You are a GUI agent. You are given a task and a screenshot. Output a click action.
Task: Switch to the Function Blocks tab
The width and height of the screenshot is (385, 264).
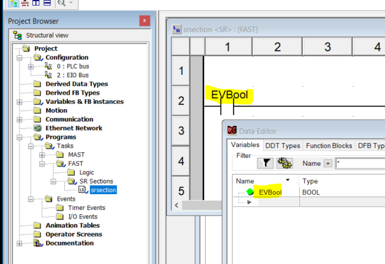[x=329, y=146]
